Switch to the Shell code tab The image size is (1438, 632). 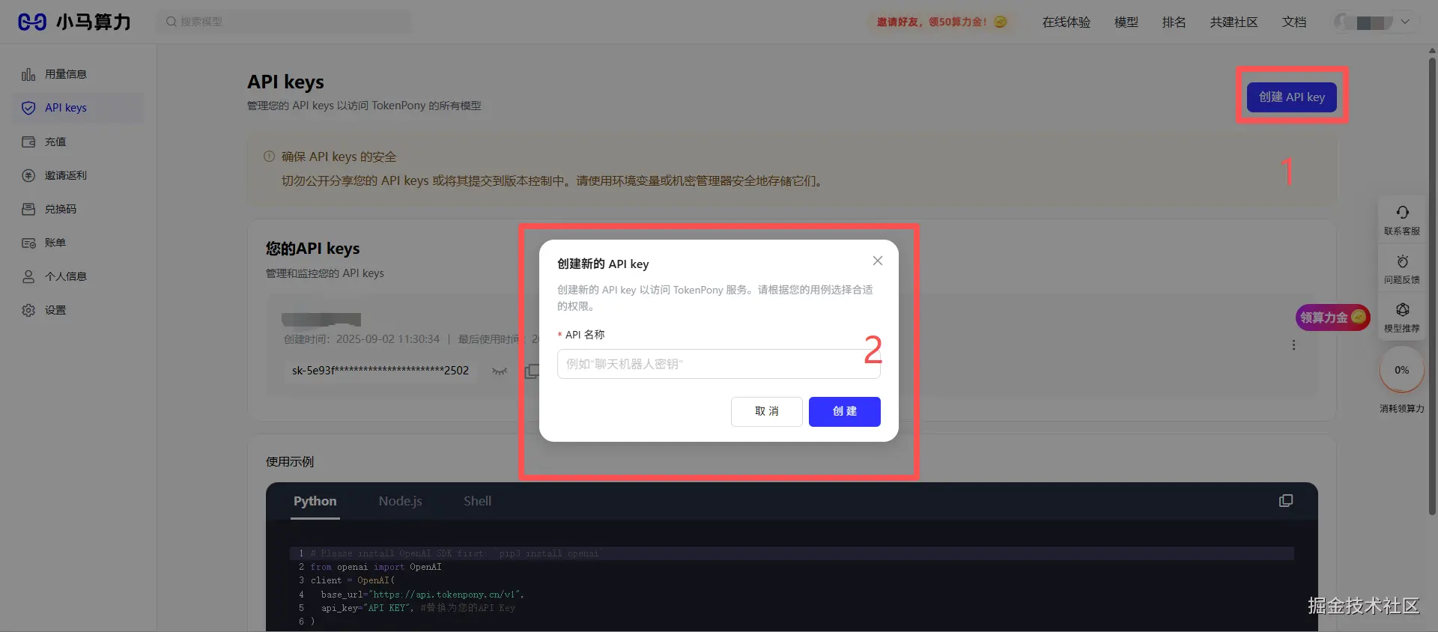(x=477, y=501)
